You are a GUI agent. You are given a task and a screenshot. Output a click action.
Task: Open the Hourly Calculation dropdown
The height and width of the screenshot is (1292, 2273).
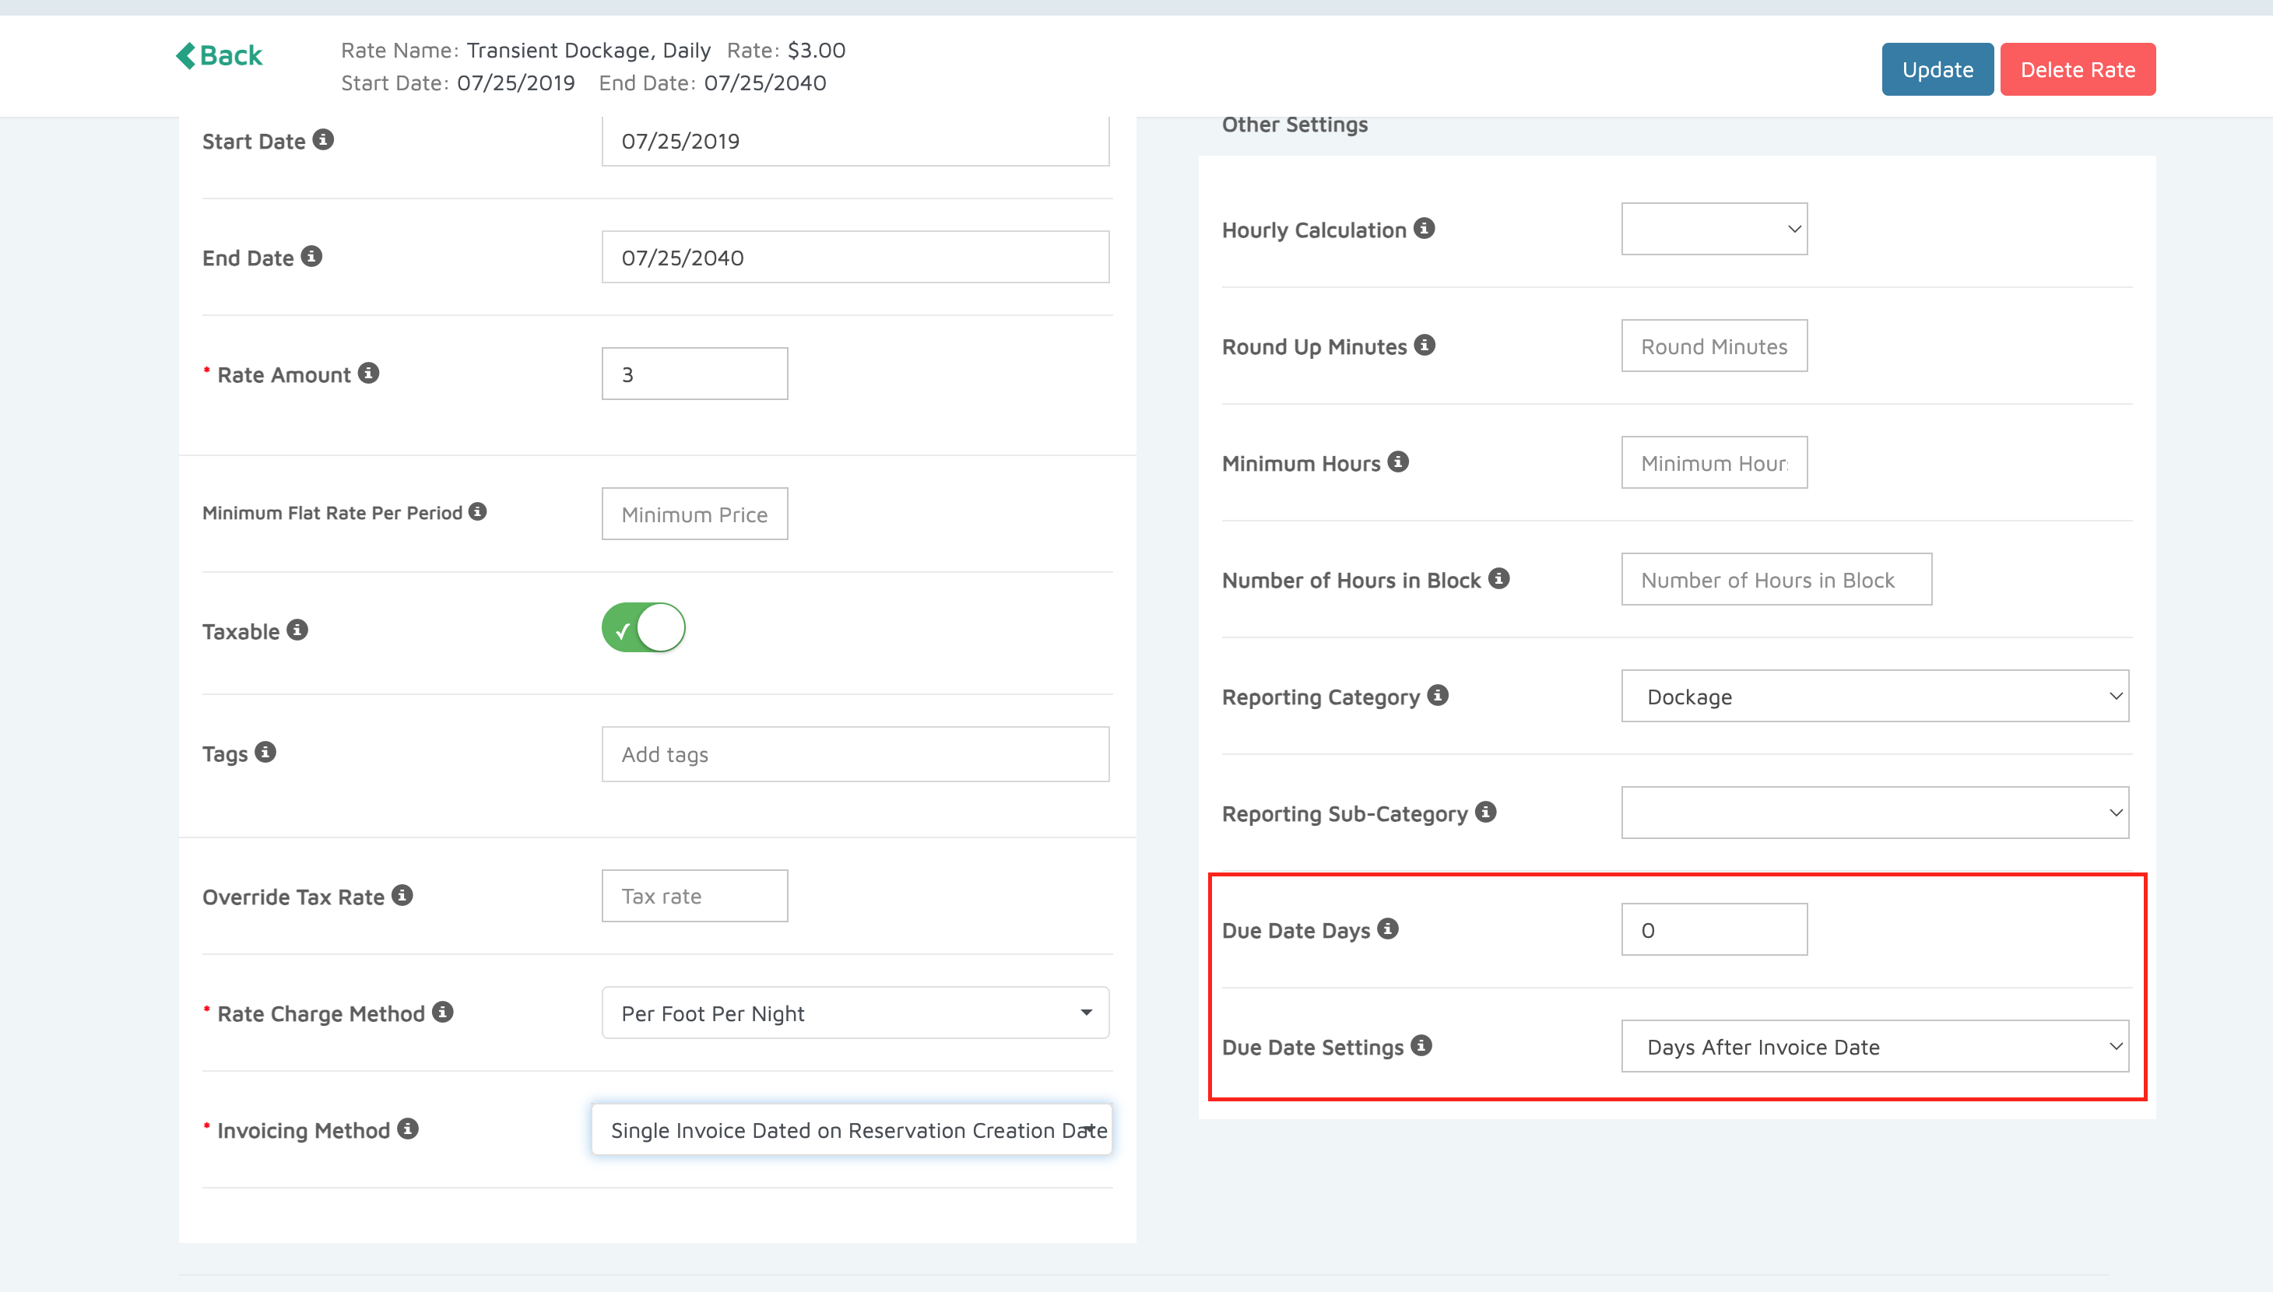[1713, 229]
